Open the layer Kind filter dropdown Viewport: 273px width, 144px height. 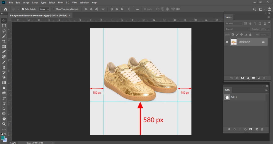pos(233,24)
